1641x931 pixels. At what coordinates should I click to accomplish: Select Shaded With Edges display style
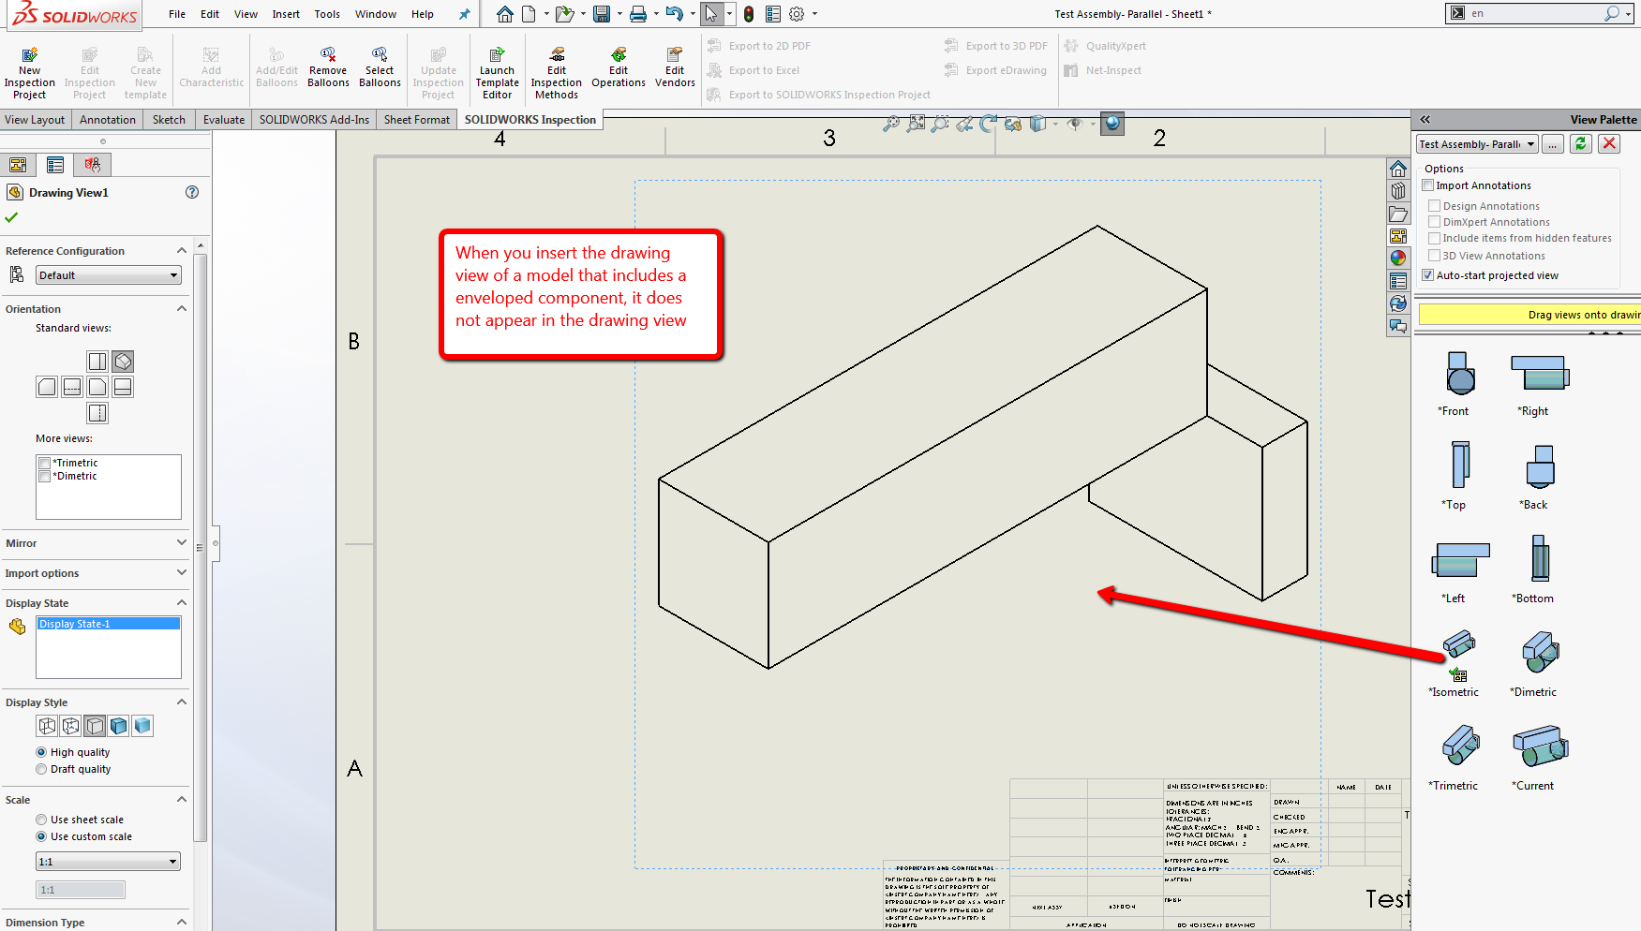click(119, 726)
